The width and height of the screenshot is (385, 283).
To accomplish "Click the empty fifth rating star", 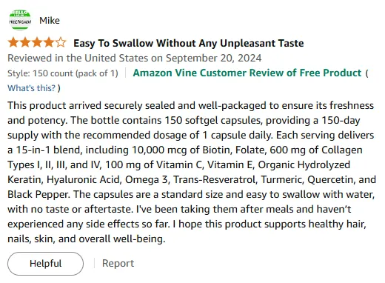I will pyautogui.click(x=61, y=42).
